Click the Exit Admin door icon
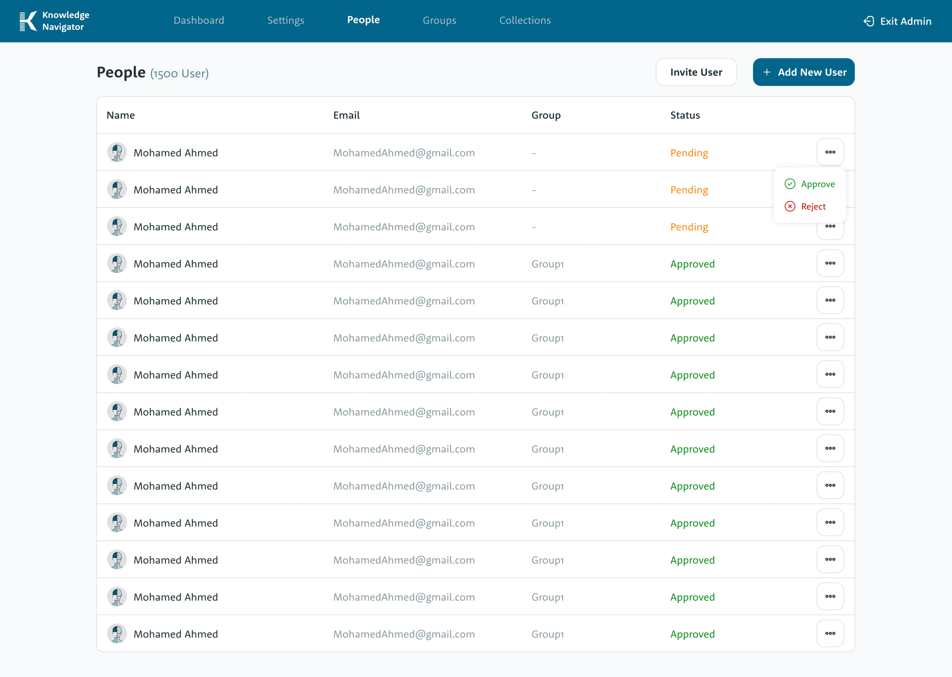The image size is (952, 677). [869, 21]
